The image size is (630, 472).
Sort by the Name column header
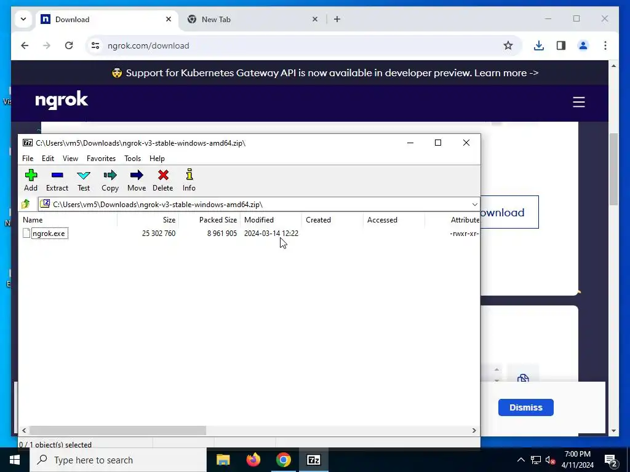pyautogui.click(x=68, y=220)
